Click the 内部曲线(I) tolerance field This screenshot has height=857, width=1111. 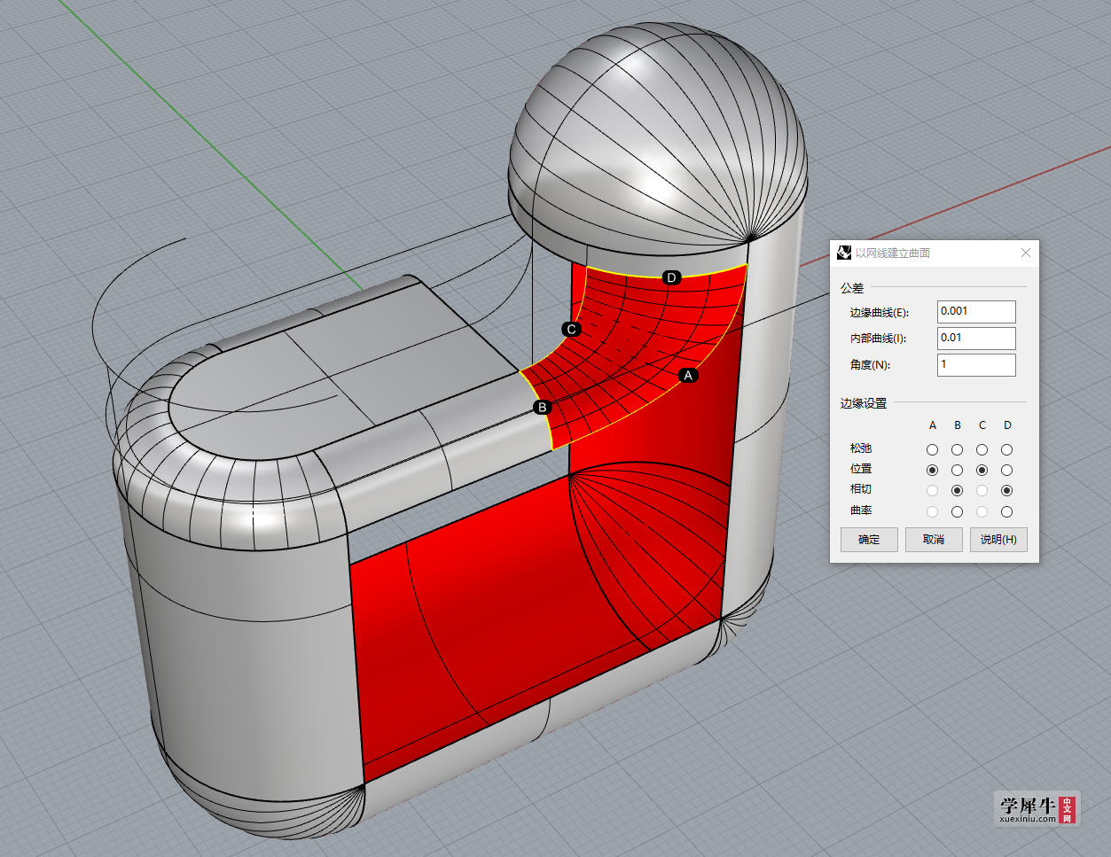point(976,339)
